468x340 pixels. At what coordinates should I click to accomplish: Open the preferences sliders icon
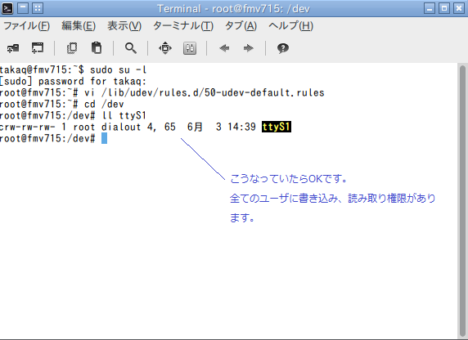[190, 48]
